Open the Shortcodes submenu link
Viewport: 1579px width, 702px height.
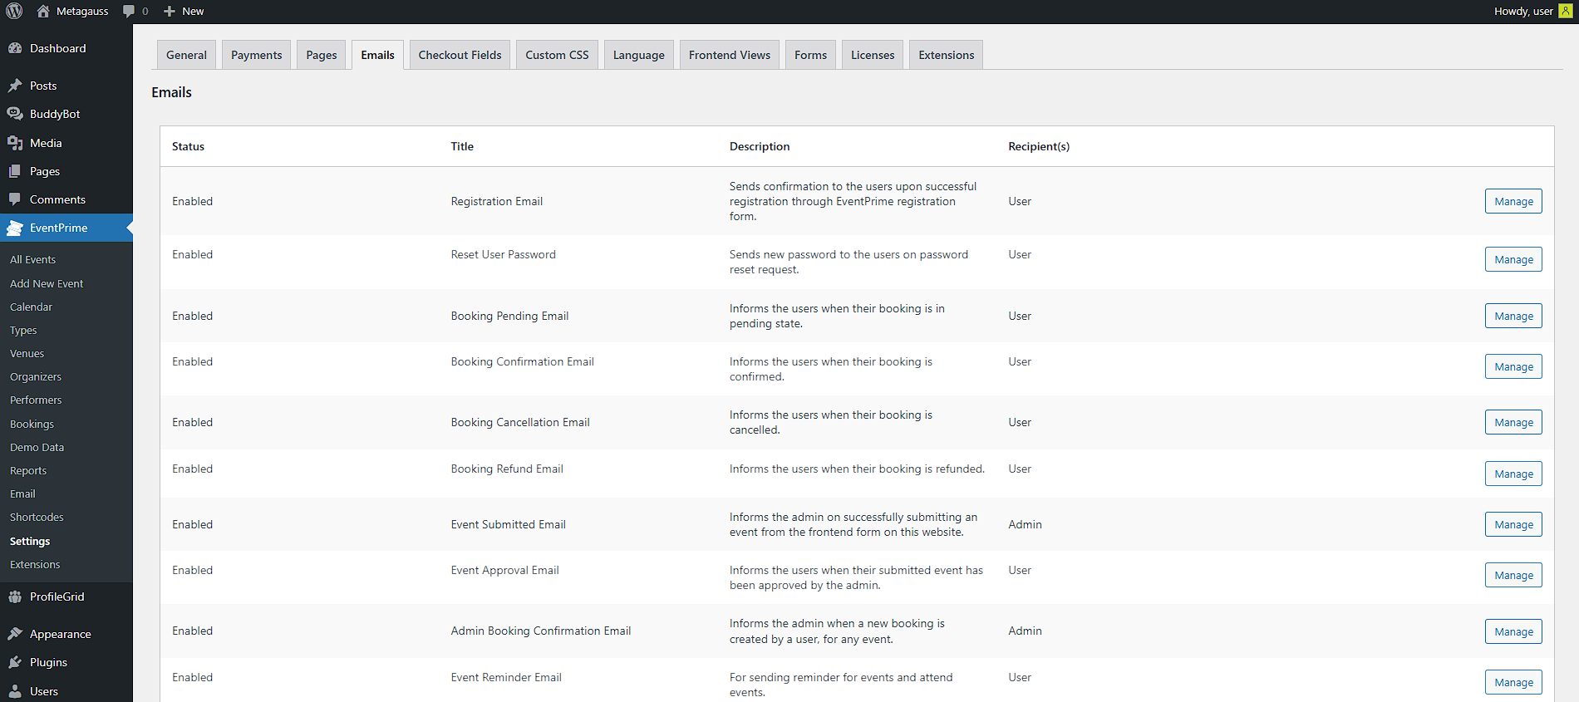tap(37, 517)
